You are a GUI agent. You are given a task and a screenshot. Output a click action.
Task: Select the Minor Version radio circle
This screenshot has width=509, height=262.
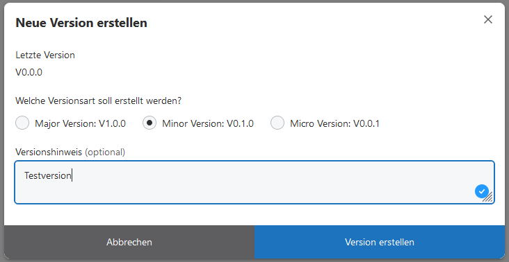pos(150,123)
